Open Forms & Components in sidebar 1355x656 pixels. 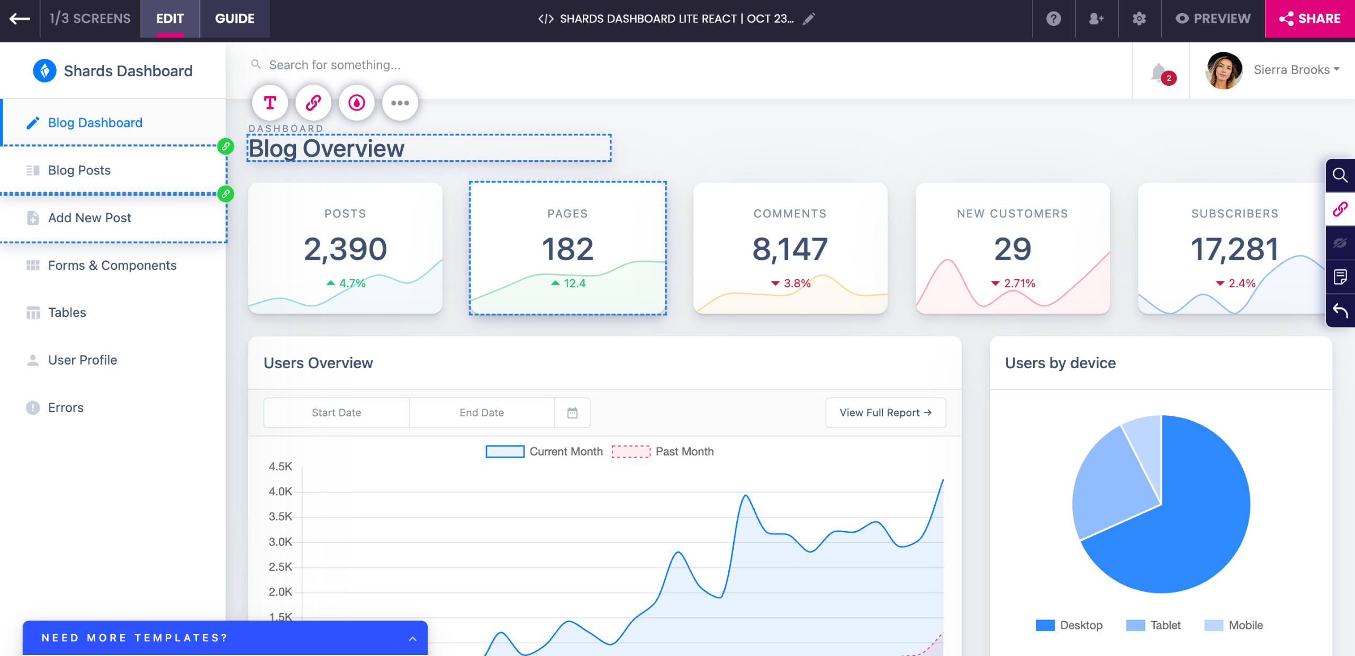point(112,265)
